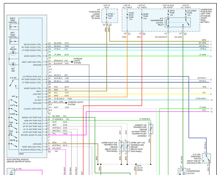
Task: Select the RECIR DOOR CTRL pin label
Action: tap(32, 44)
